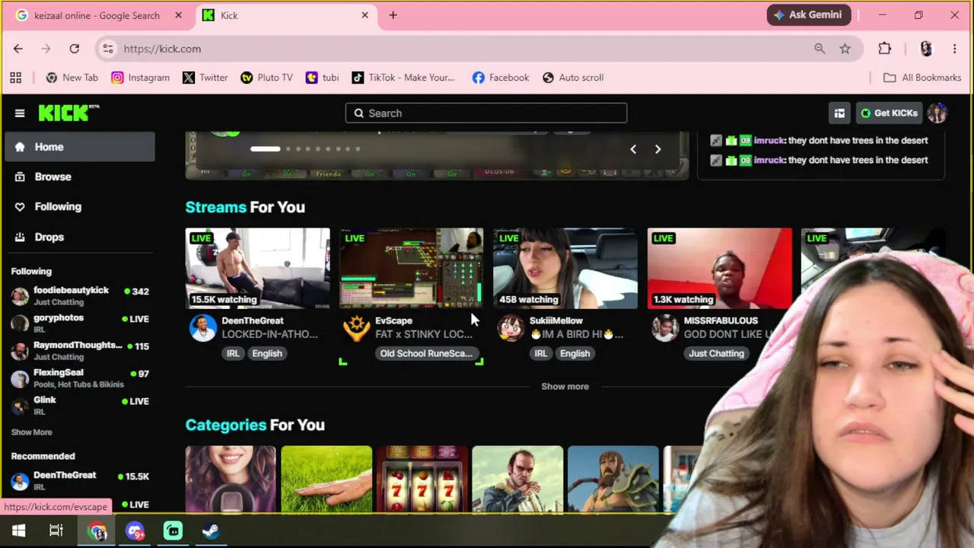
Task: Go back in the browser
Action: (x=18, y=49)
